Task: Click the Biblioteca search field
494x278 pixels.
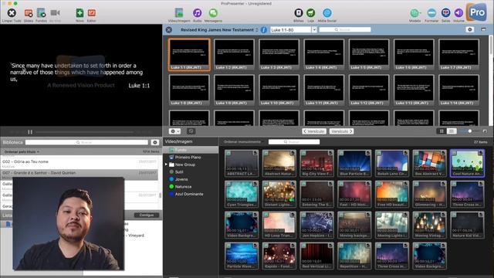Action: click(x=86, y=142)
